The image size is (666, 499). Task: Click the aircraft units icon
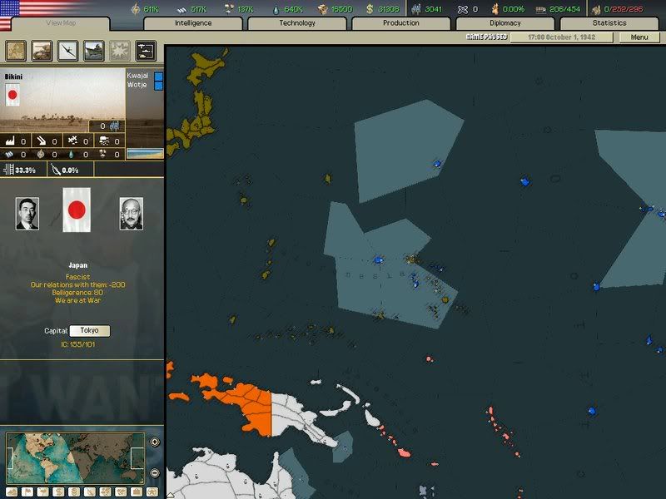click(x=67, y=51)
